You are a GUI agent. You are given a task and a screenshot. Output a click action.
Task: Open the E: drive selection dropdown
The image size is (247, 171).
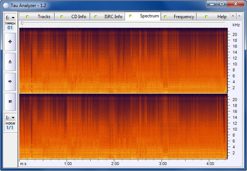[x=10, y=17]
